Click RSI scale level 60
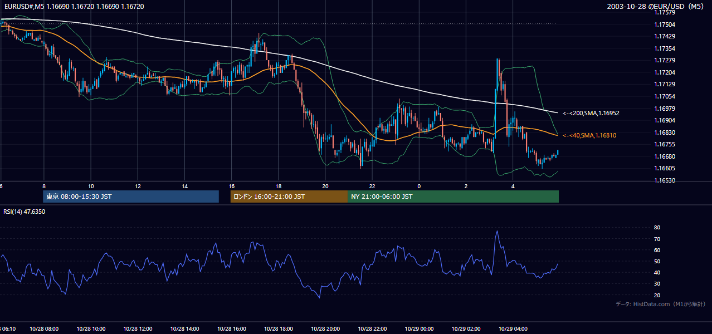The width and height of the screenshot is (712, 334). pos(657,250)
